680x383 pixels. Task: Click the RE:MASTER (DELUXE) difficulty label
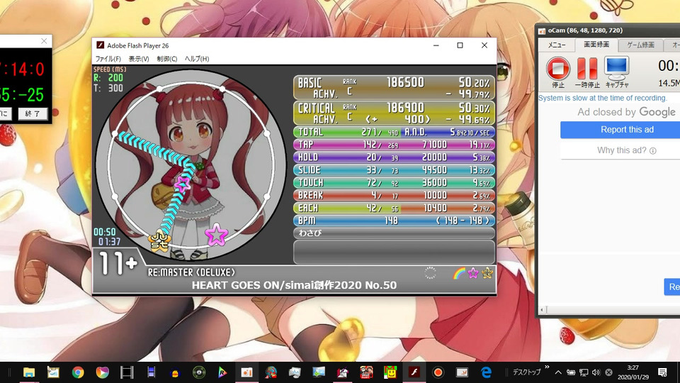coord(191,272)
